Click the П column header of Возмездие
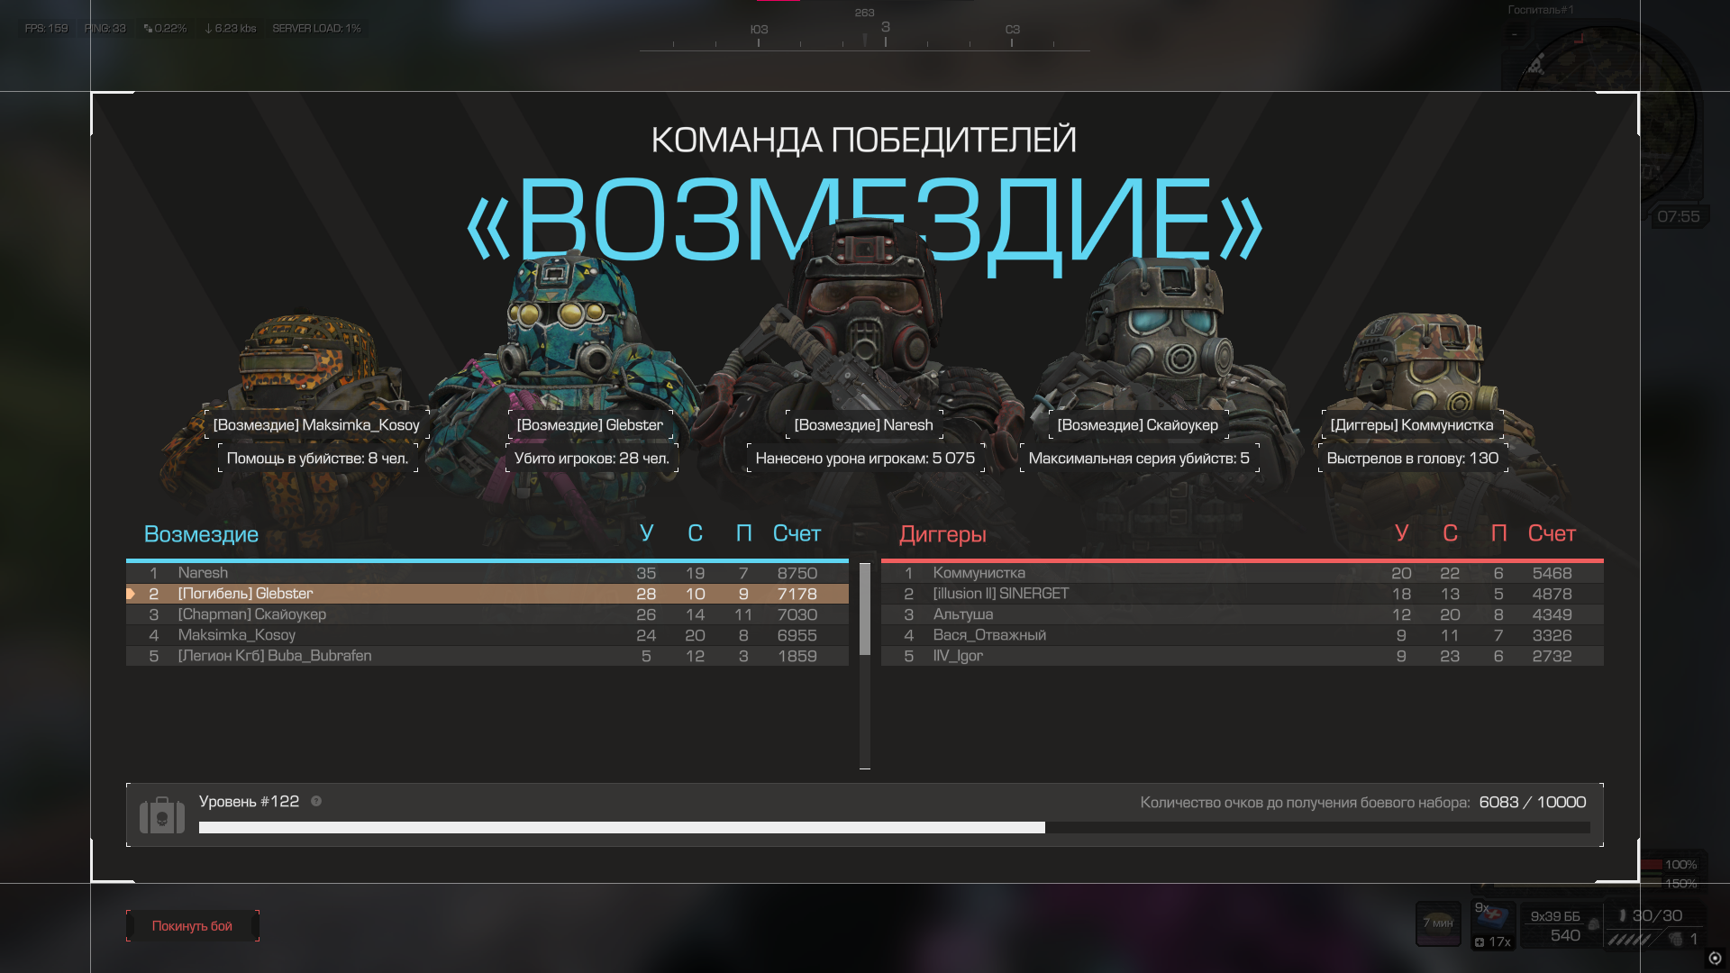 pos(743,533)
